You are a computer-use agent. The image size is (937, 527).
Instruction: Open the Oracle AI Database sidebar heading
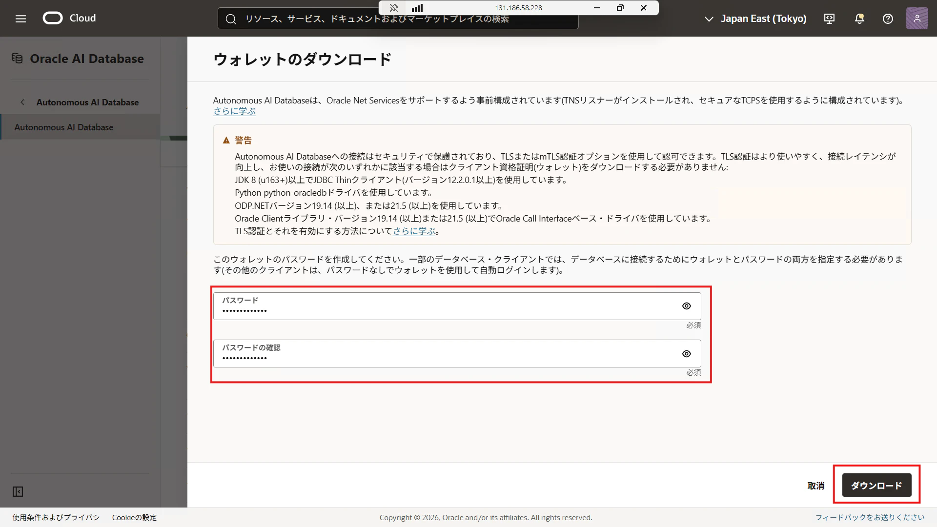click(x=87, y=59)
